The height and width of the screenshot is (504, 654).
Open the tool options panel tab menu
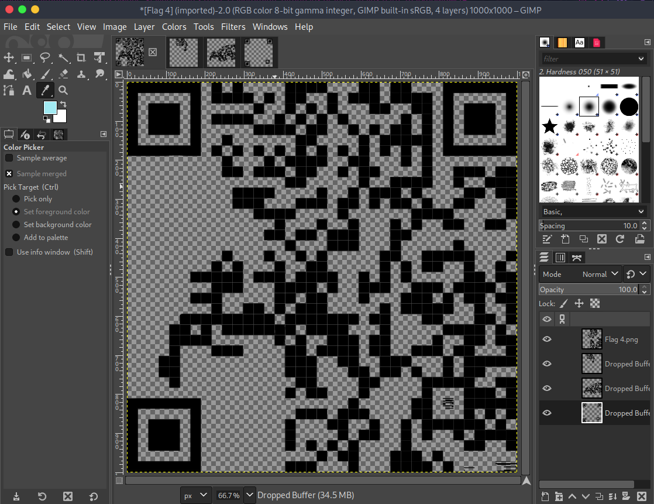[x=104, y=134]
